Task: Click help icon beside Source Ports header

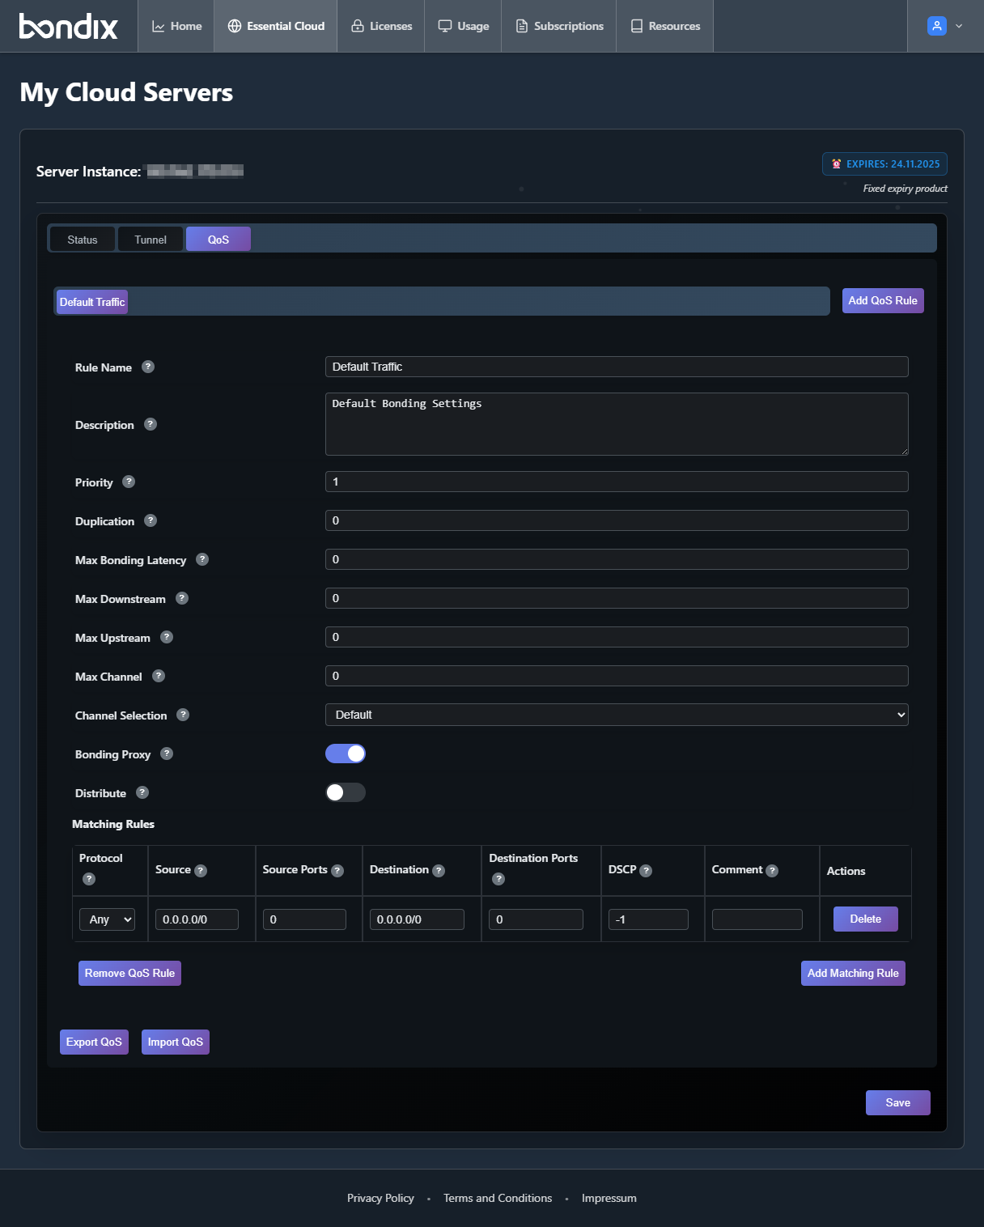Action: tap(337, 871)
